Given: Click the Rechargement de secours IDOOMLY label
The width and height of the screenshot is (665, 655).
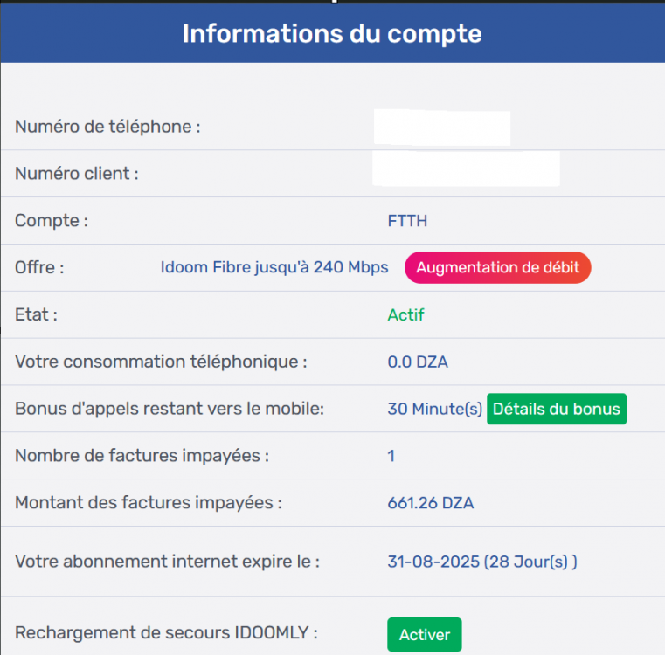Looking at the screenshot, I should [166, 633].
